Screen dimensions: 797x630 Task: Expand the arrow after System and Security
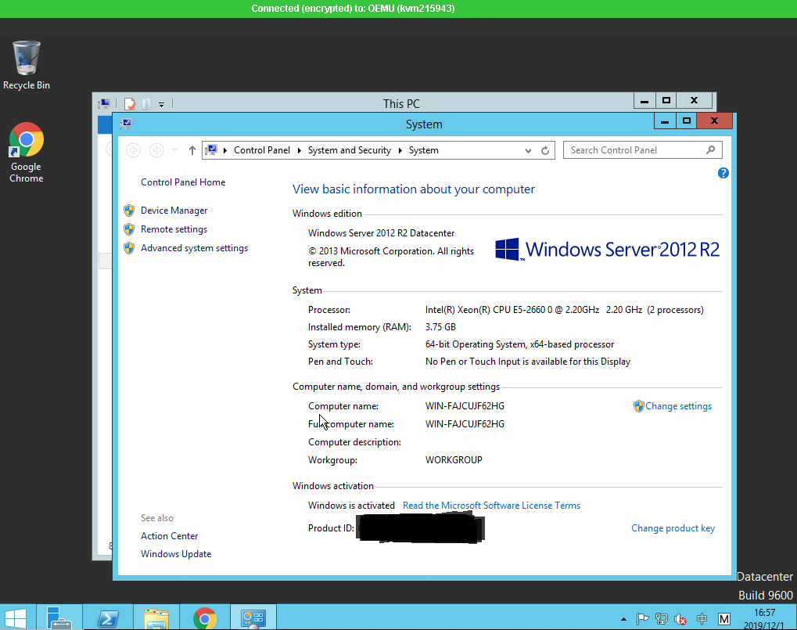(400, 150)
